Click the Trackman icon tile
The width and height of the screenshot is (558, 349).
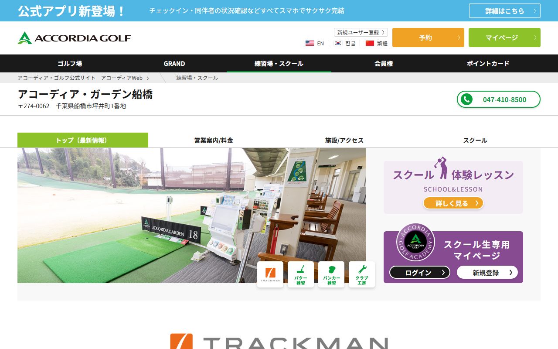[x=270, y=274]
